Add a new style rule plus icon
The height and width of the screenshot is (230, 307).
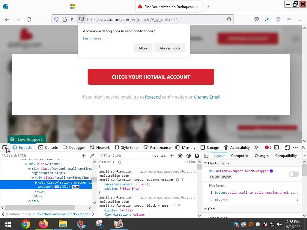click(x=172, y=156)
